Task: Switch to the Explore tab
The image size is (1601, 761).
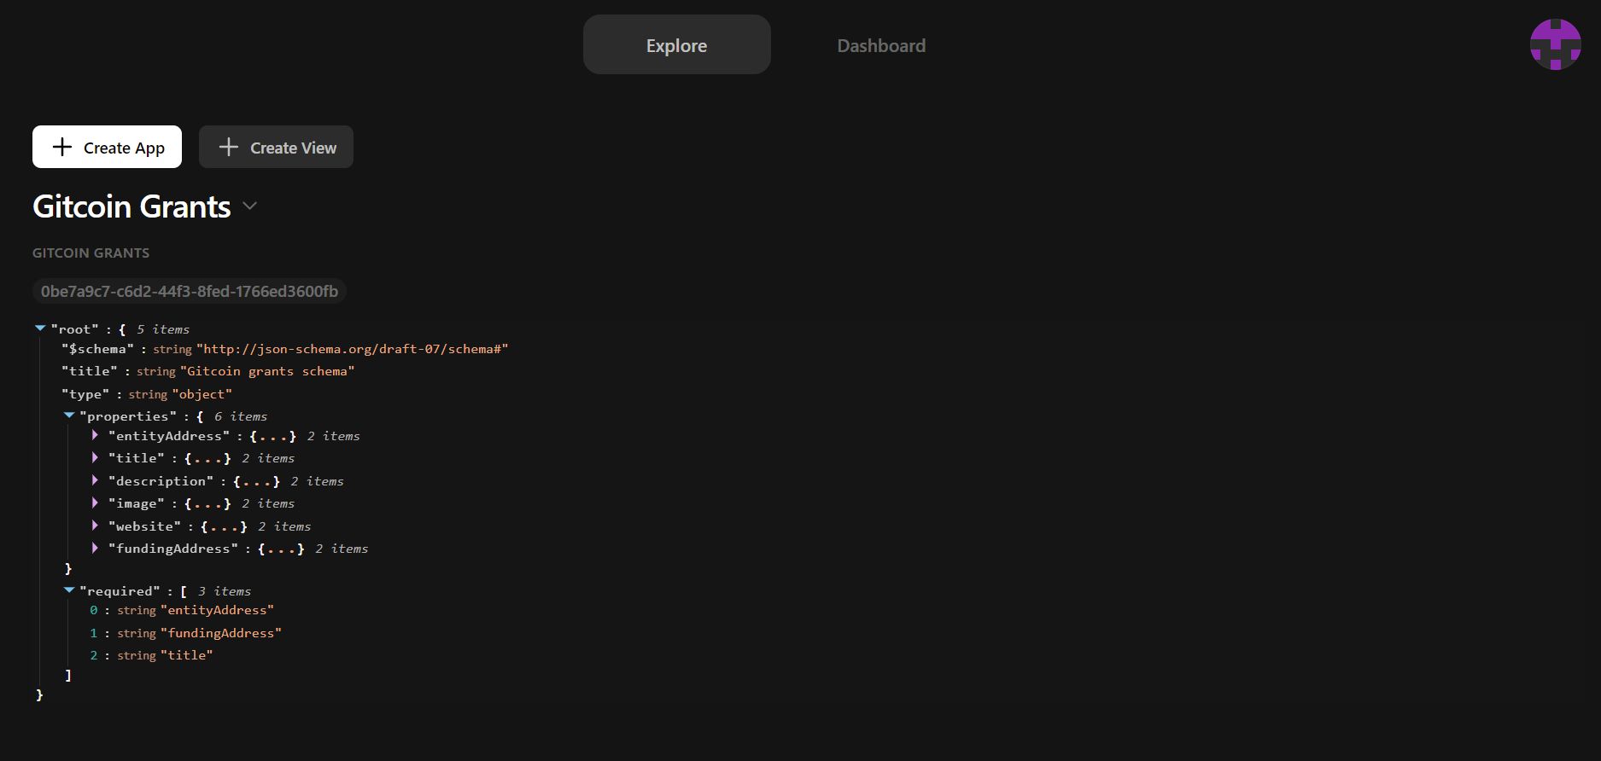Action: [676, 44]
